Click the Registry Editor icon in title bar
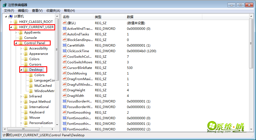 pyautogui.click(x=5, y=5)
